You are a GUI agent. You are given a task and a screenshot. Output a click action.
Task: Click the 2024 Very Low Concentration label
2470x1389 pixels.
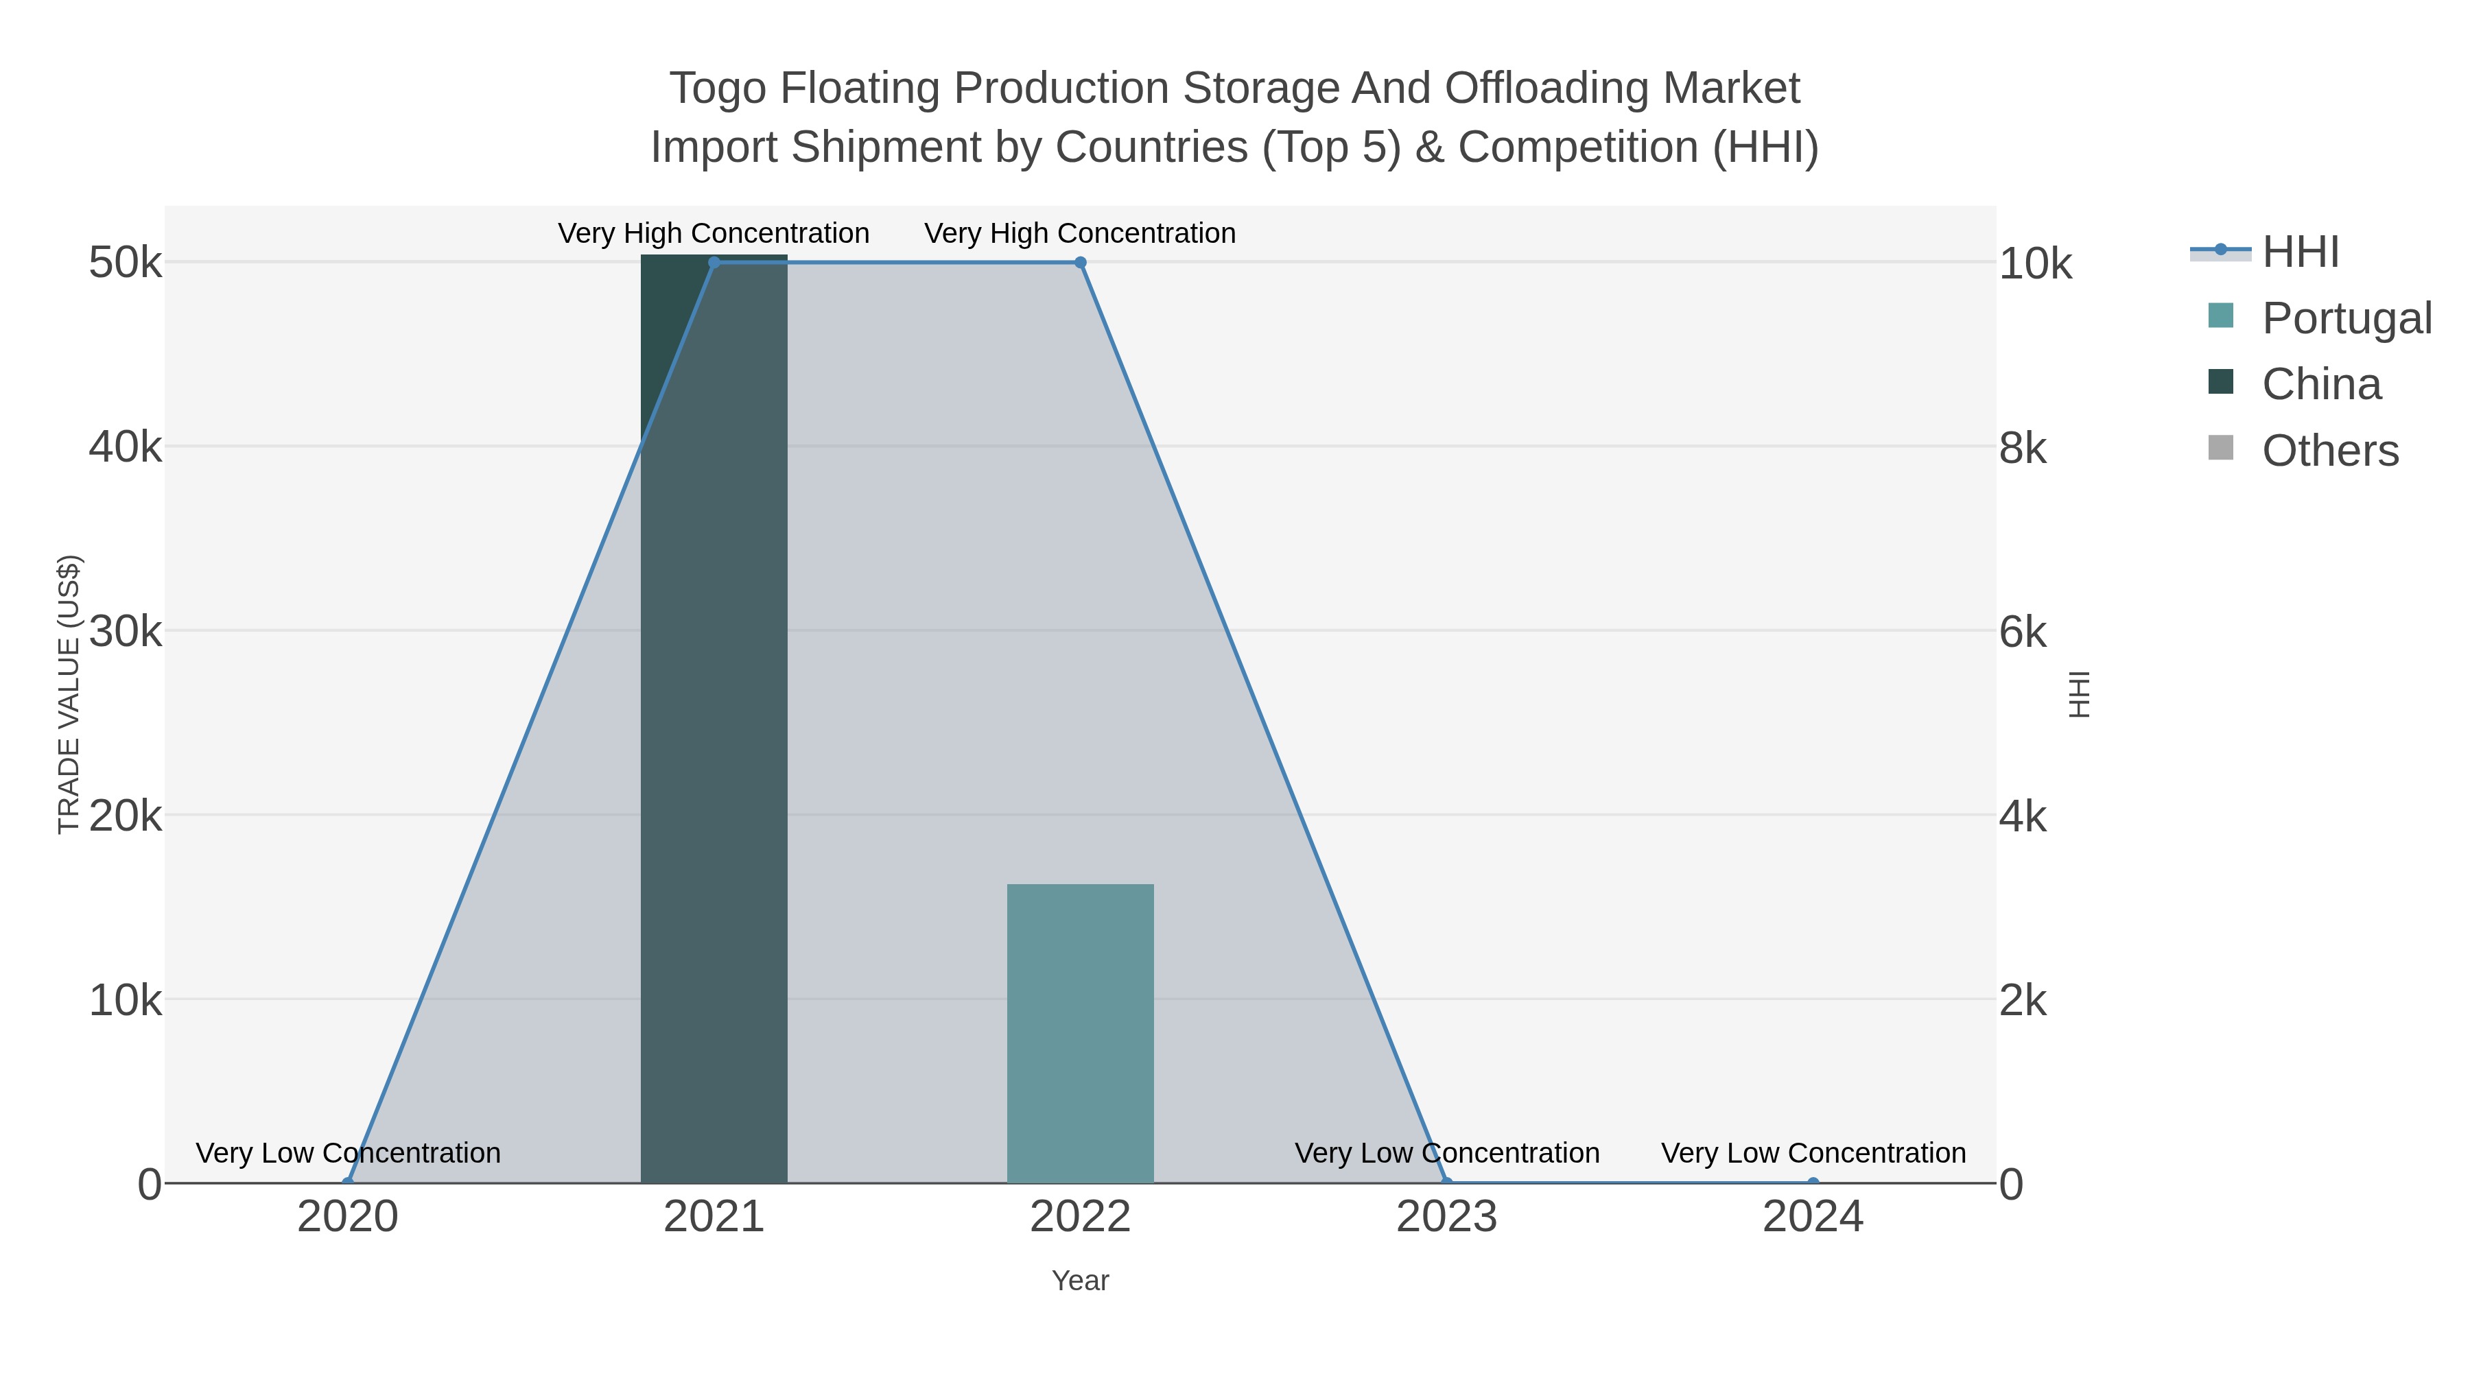tap(1813, 1152)
